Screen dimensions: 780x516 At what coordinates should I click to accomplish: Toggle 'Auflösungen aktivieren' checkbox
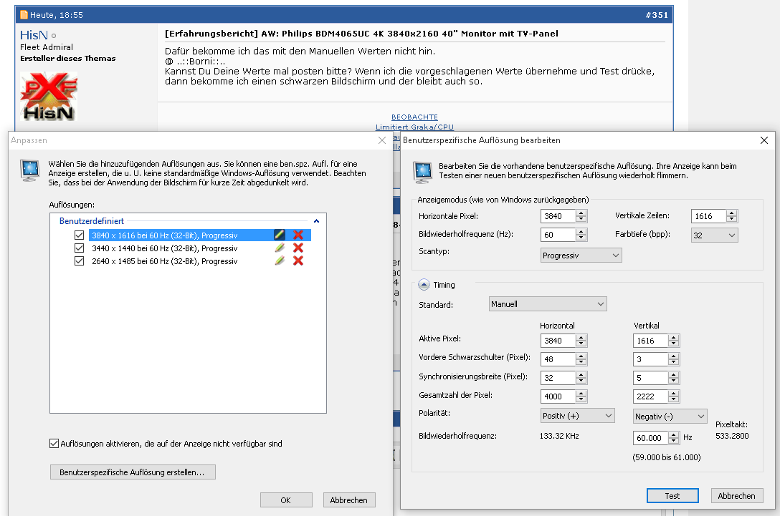coord(54,444)
